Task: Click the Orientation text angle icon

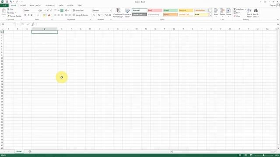Action: pos(66,10)
